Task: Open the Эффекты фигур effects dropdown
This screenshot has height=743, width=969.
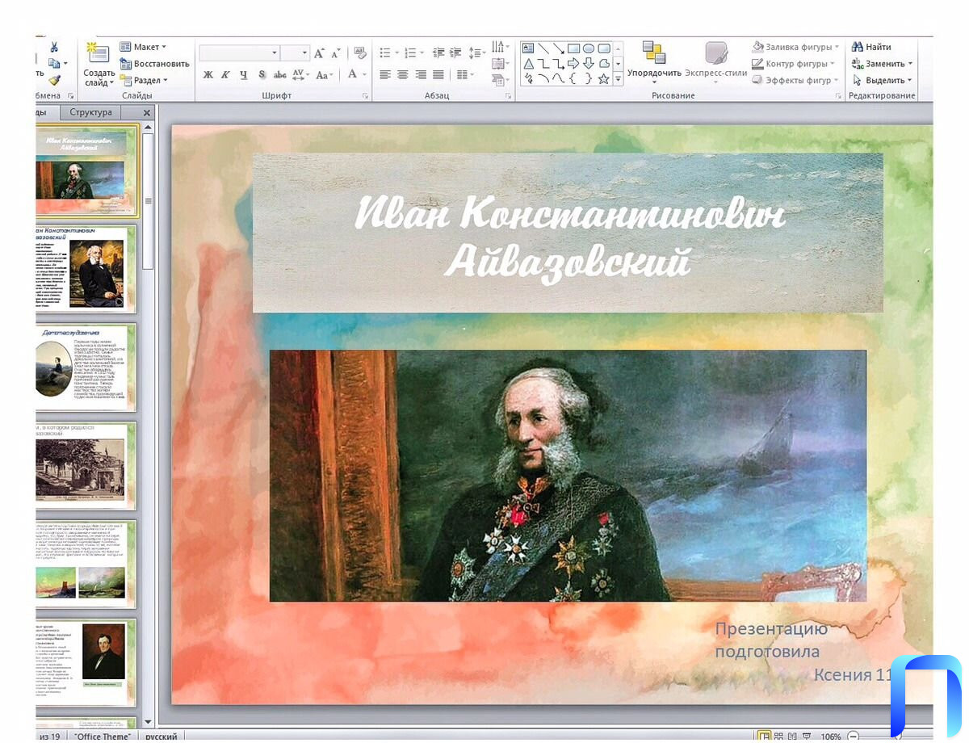Action: pyautogui.click(x=795, y=81)
